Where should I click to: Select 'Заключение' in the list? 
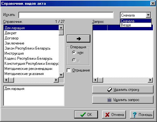tap(31, 43)
